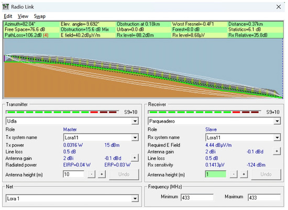Decrease receiver antenna height with minus button
This screenshot has width=288, height=210.
tap(234, 174)
